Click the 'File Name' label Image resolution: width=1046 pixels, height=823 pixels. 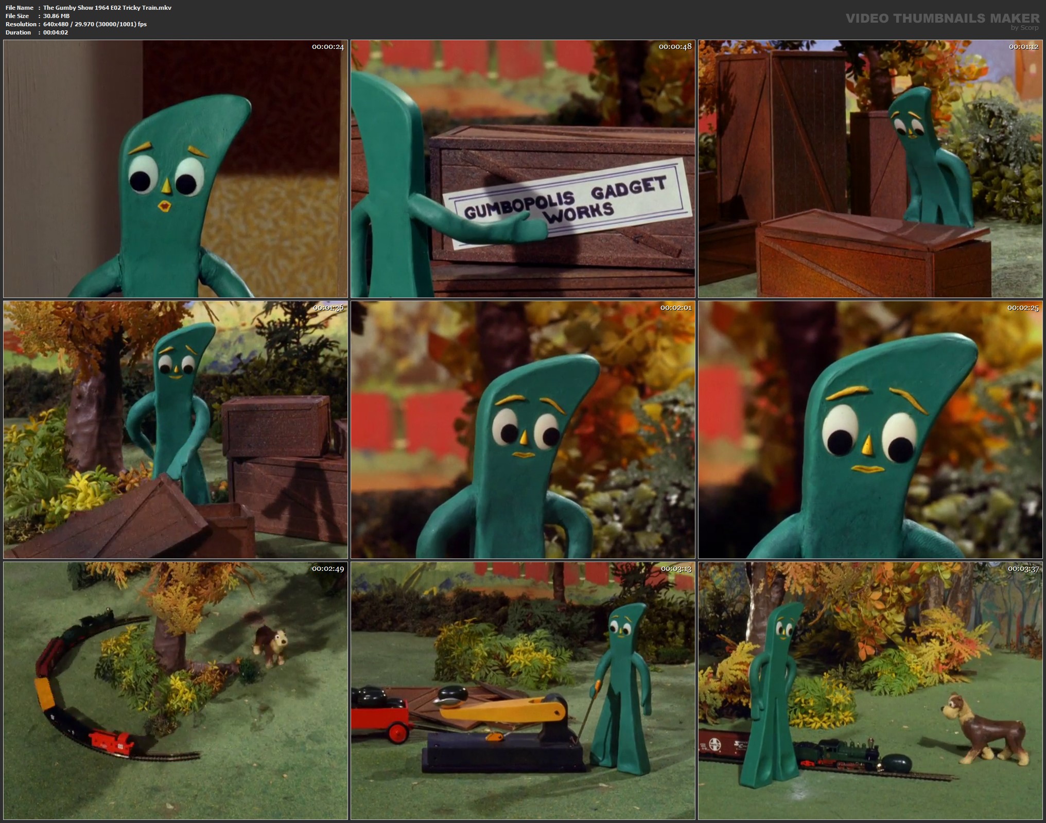pyautogui.click(x=20, y=8)
